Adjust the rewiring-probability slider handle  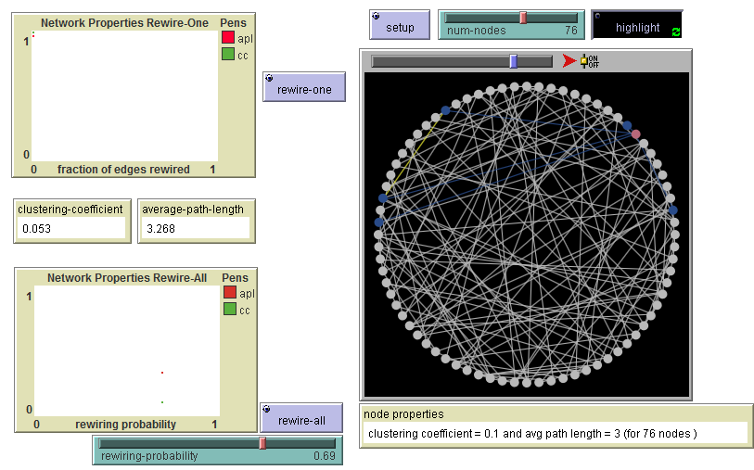(262, 443)
